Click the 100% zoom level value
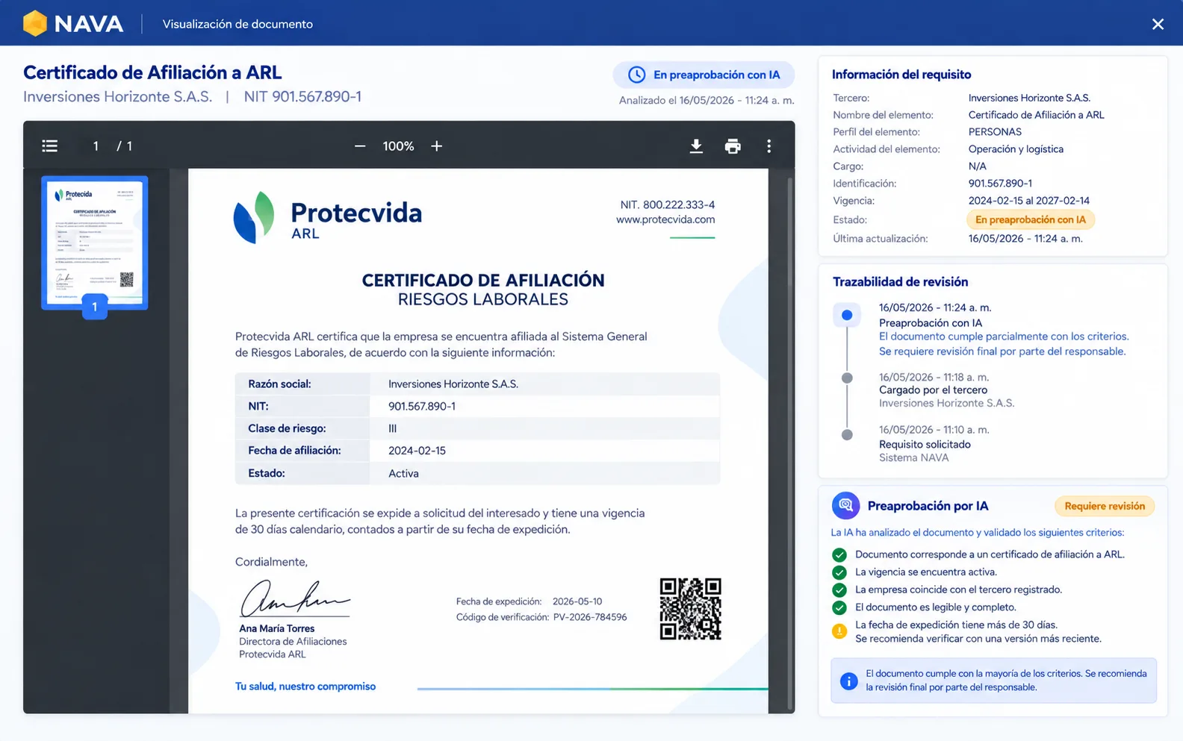Screen dimensions: 1183x741 click(398, 146)
